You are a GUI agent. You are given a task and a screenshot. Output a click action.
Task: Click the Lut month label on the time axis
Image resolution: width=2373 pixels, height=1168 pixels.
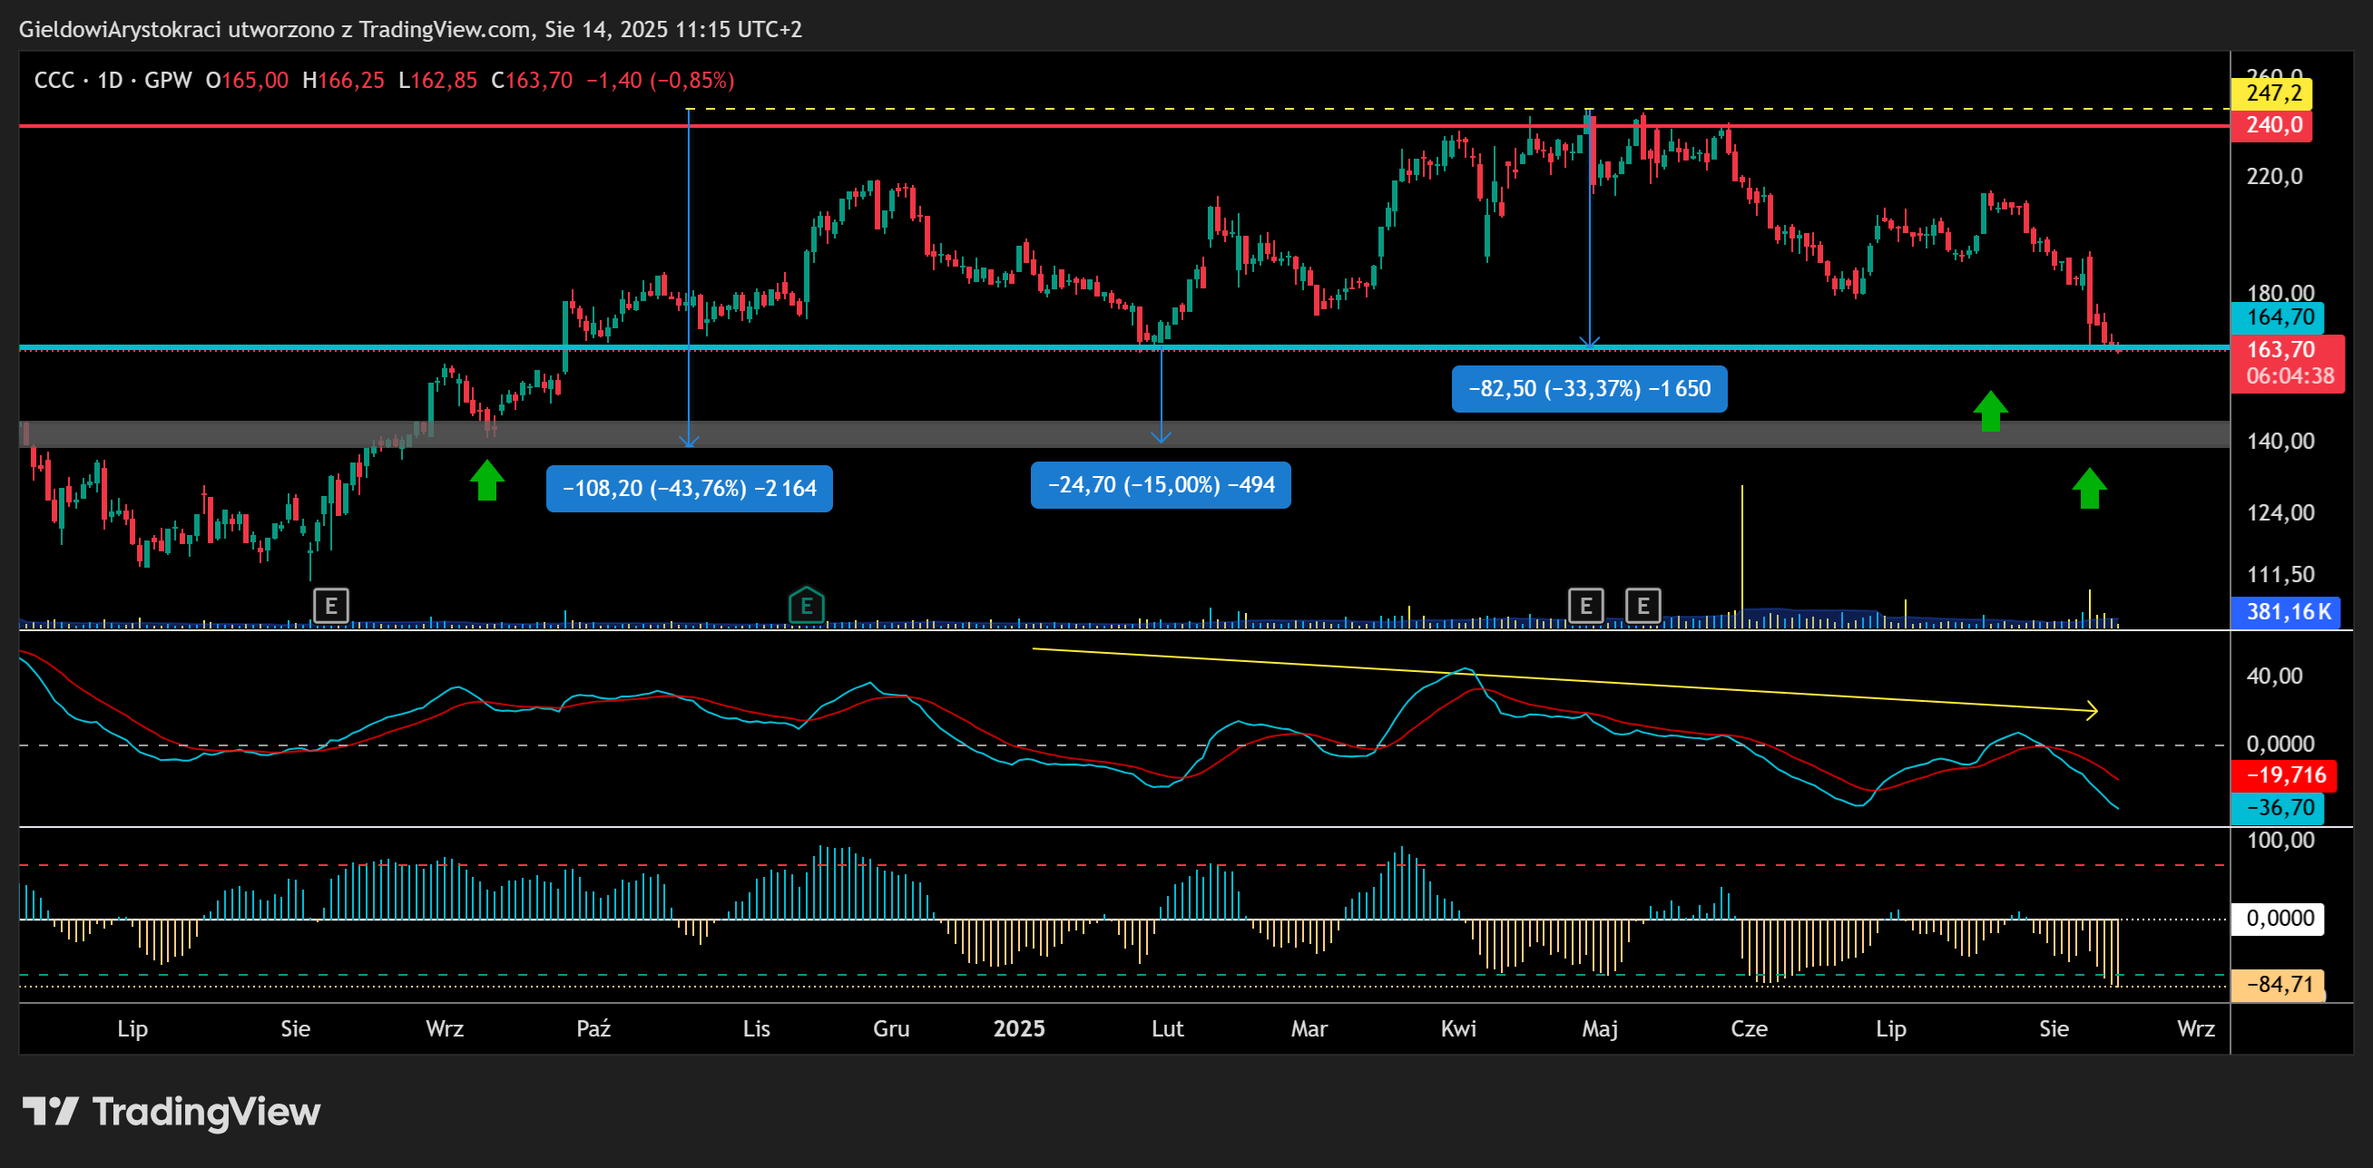click(1167, 1029)
